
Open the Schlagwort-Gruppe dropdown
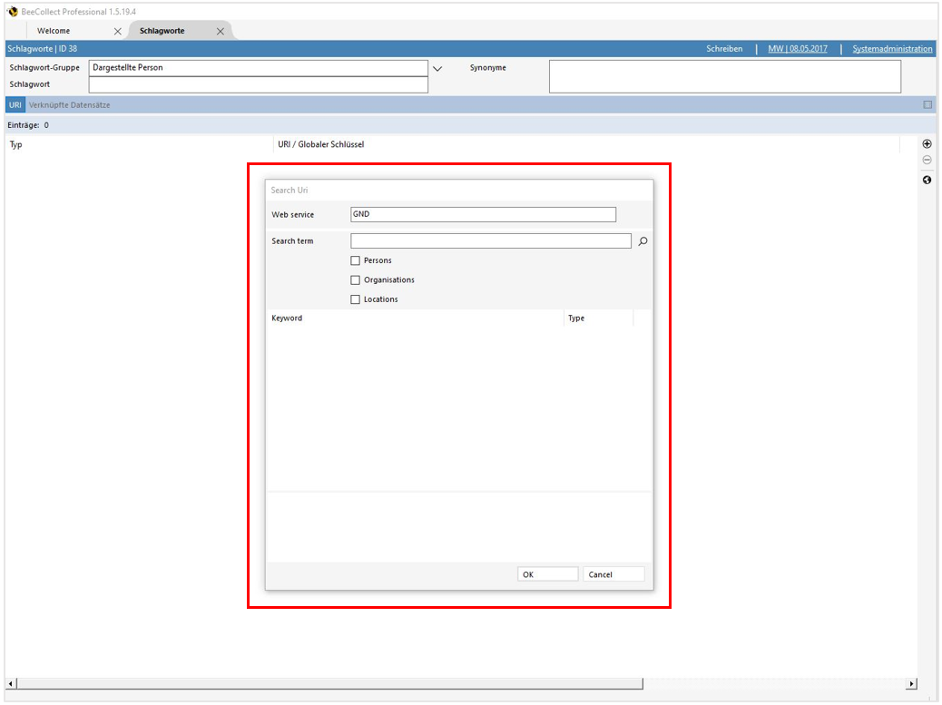coord(437,68)
